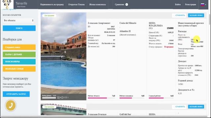
Task: Click the Сохранить поиск button
Action: [x=19, y=47]
